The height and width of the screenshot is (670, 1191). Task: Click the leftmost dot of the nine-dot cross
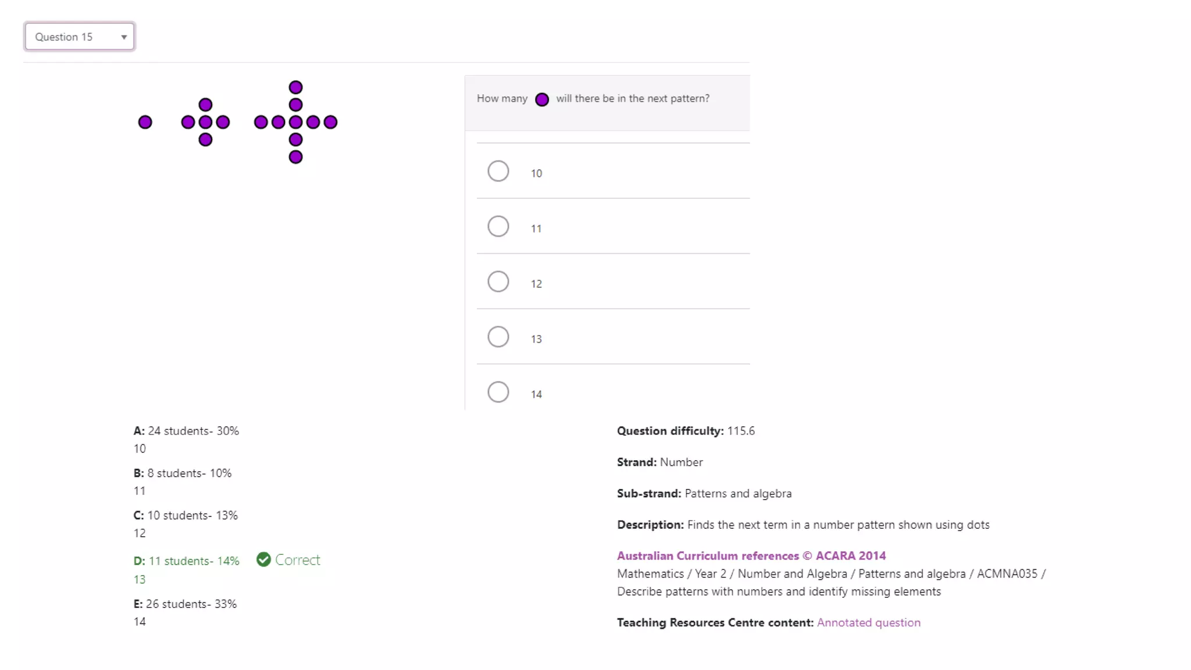261,122
